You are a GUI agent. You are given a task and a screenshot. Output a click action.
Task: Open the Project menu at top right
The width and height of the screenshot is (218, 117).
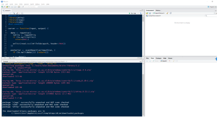(212, 7)
